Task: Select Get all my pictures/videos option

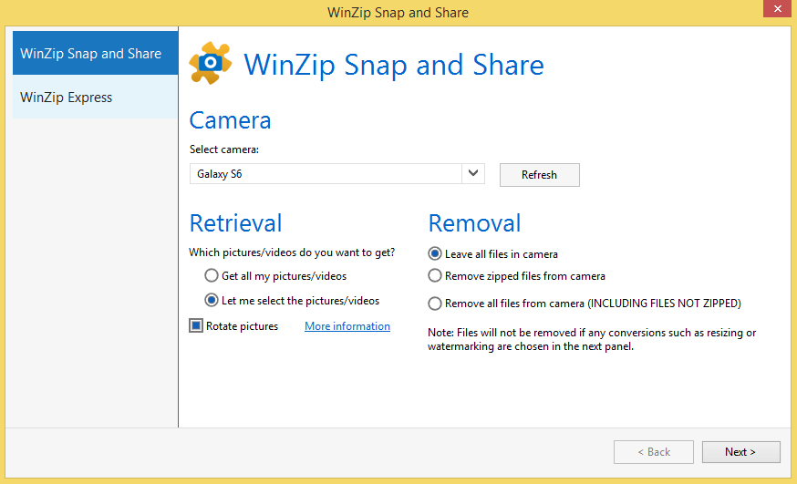Action: tap(212, 275)
